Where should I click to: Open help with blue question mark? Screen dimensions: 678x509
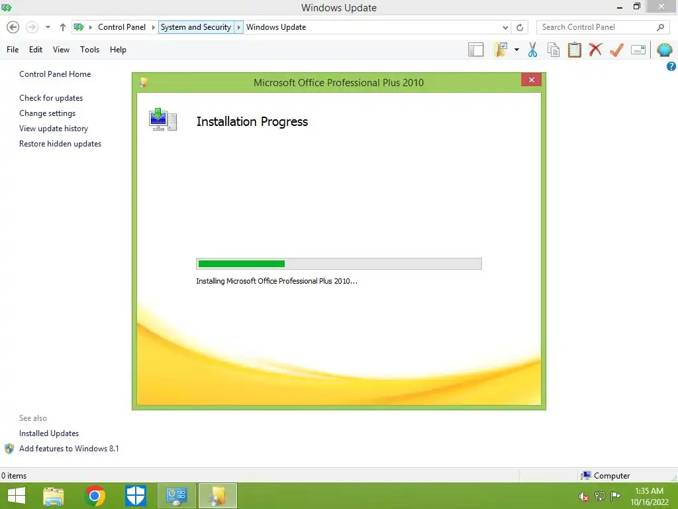(671, 66)
